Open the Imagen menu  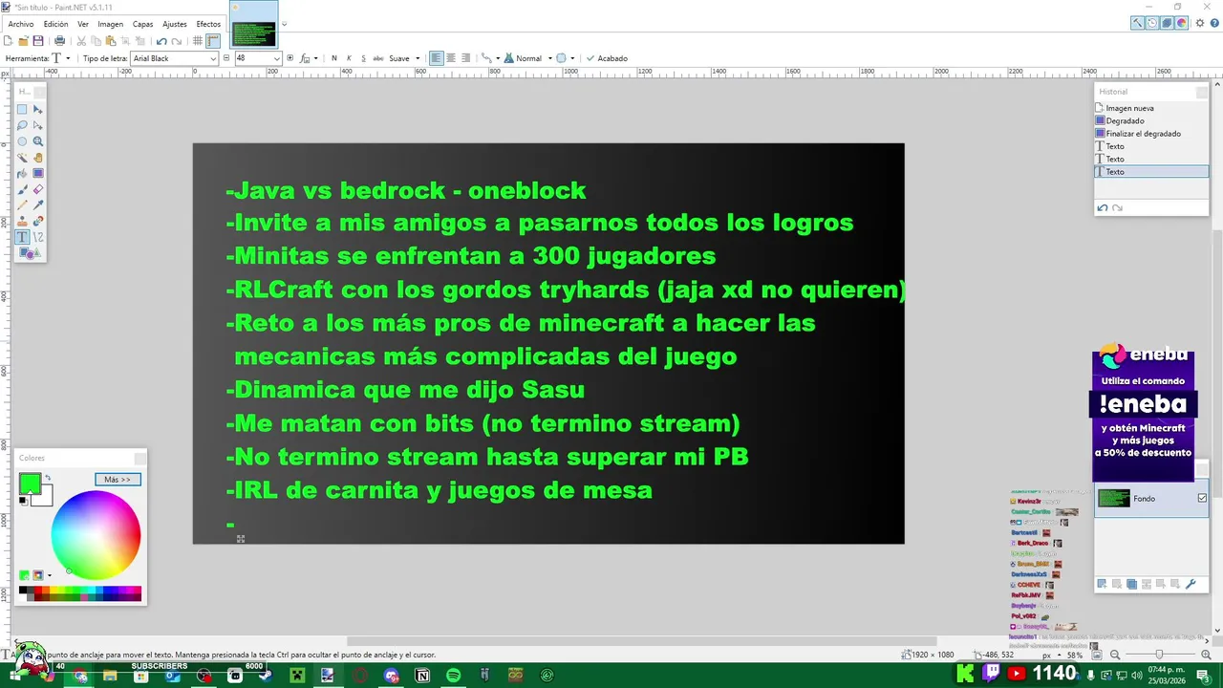click(x=110, y=24)
